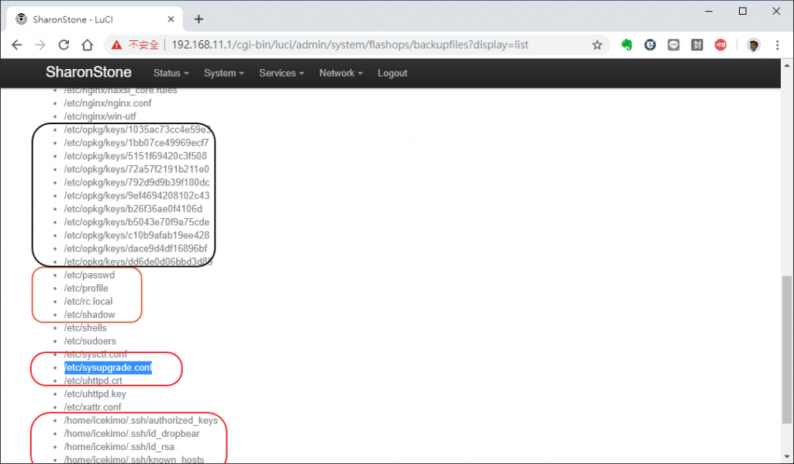Click the /etc/xattr.conf entry
Image resolution: width=794 pixels, height=464 pixels.
(x=93, y=407)
